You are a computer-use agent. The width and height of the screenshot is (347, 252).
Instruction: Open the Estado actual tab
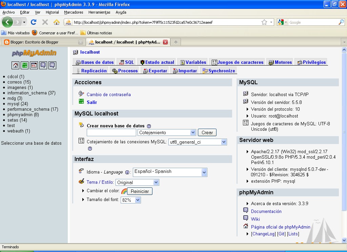(x=157, y=62)
